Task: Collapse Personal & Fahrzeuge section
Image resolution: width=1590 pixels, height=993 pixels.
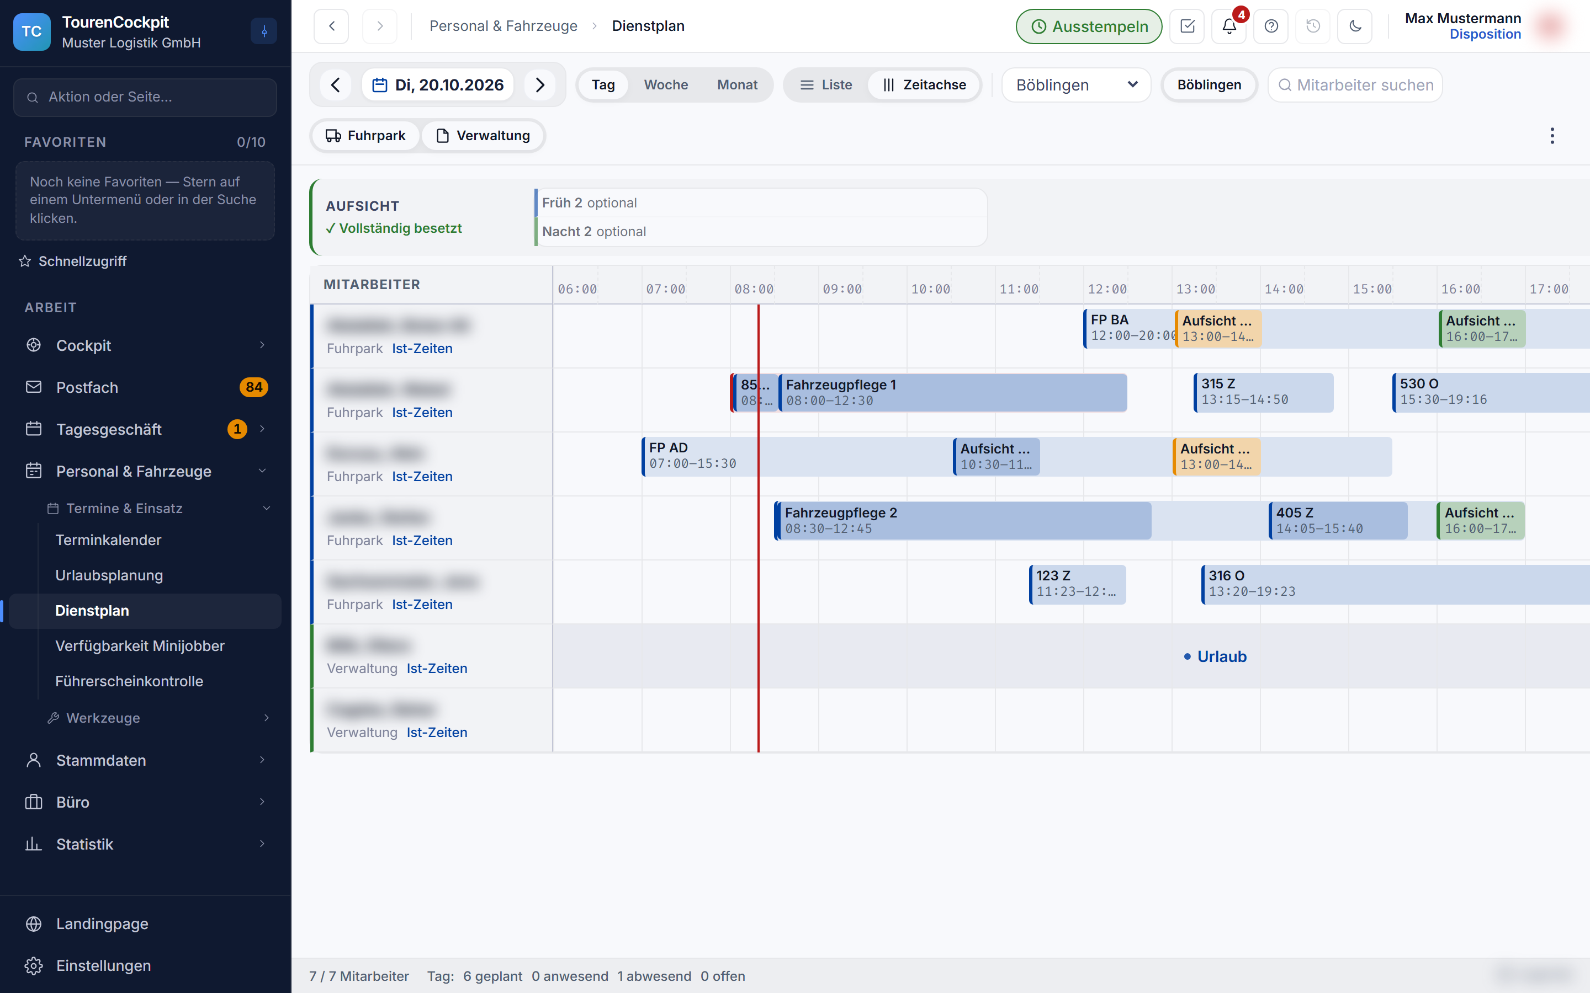Action: pos(262,471)
